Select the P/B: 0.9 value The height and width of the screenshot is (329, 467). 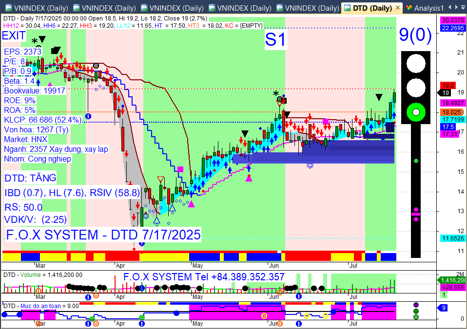(x=18, y=72)
